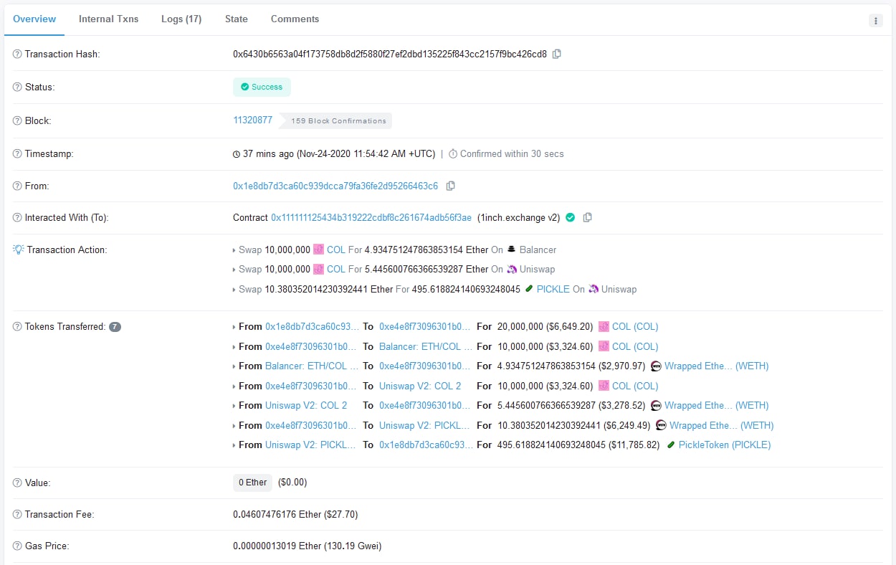Open COL token link in the Balancer swap row

(x=336, y=250)
